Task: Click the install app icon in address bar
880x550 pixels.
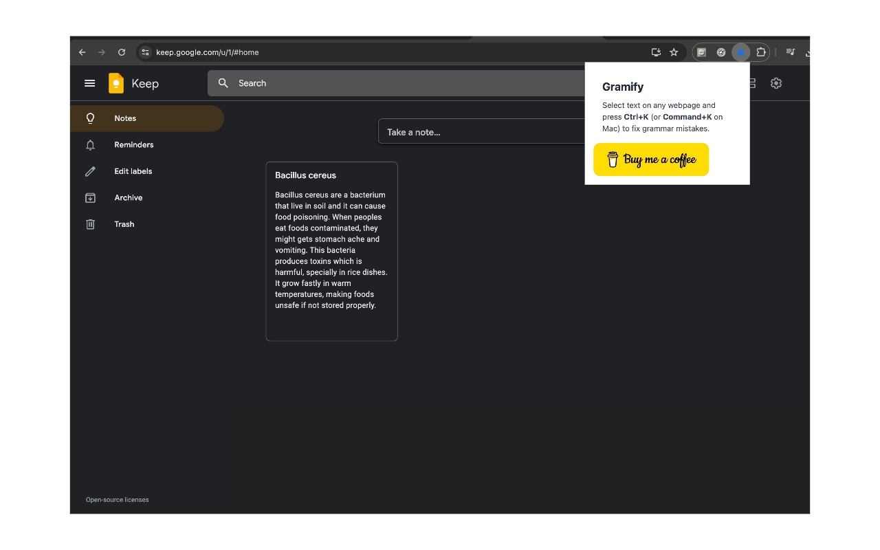Action: pyautogui.click(x=656, y=52)
